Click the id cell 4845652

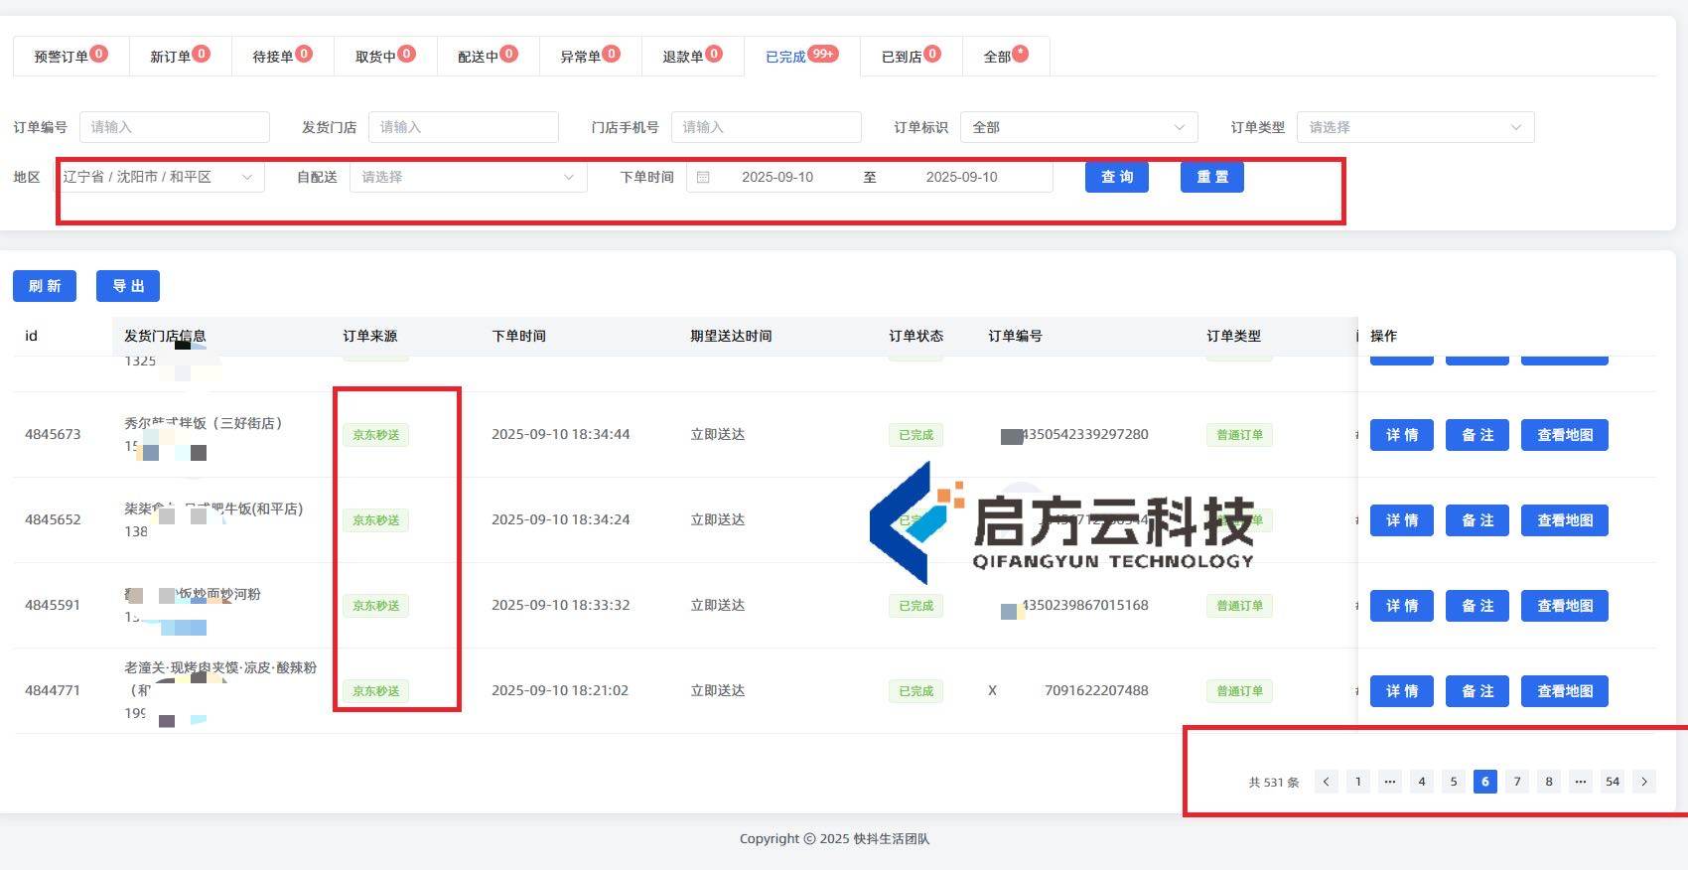coord(53,519)
